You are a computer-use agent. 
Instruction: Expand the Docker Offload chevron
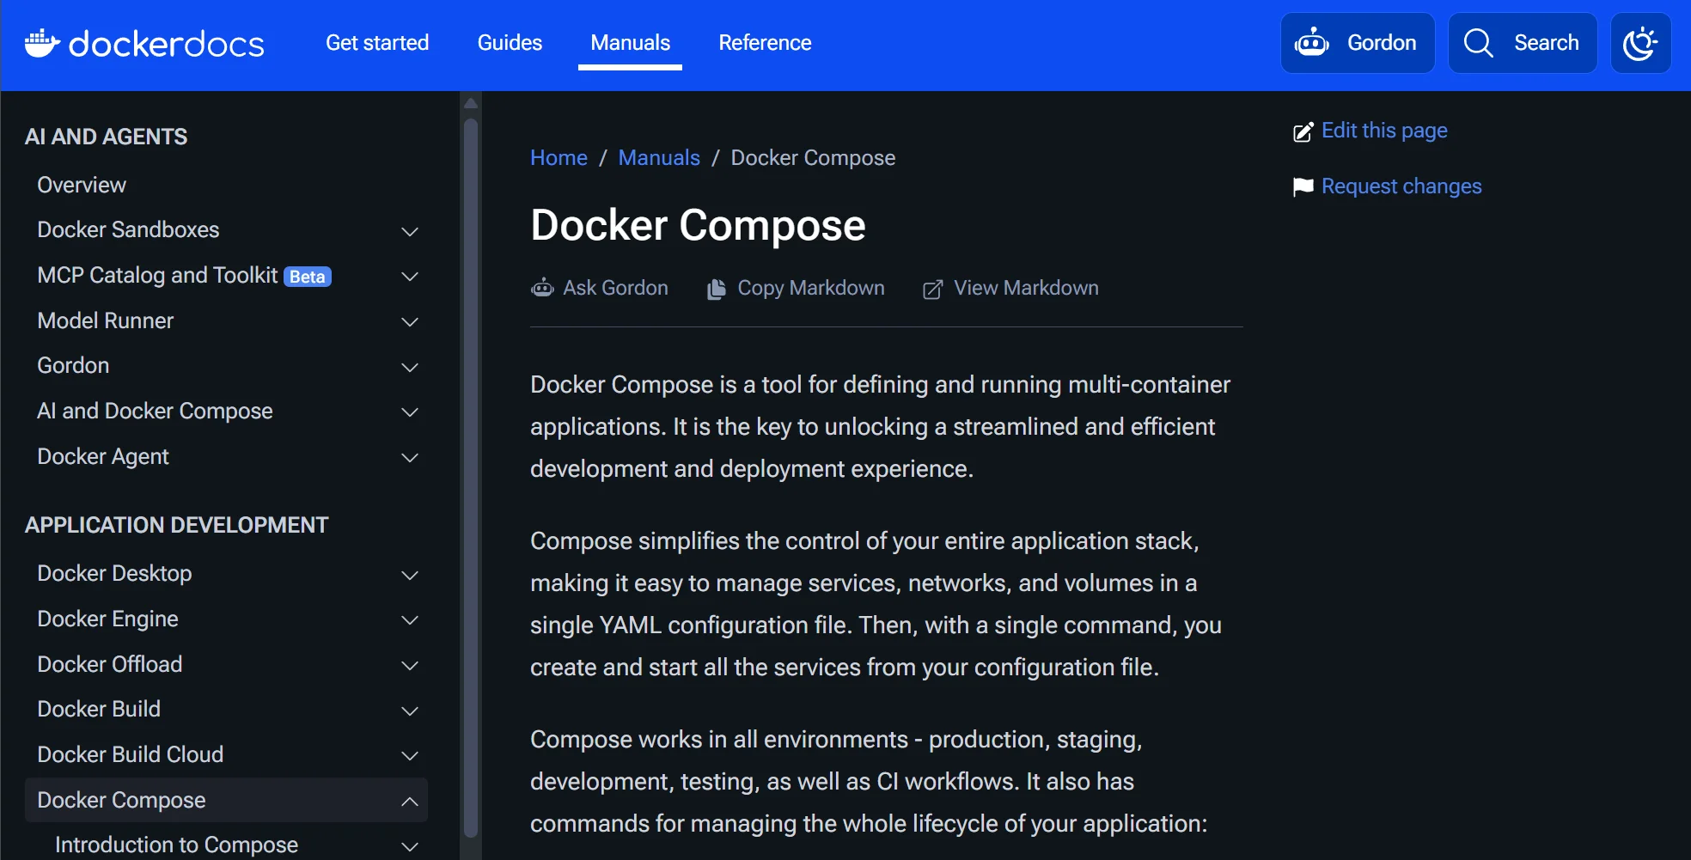click(x=410, y=666)
